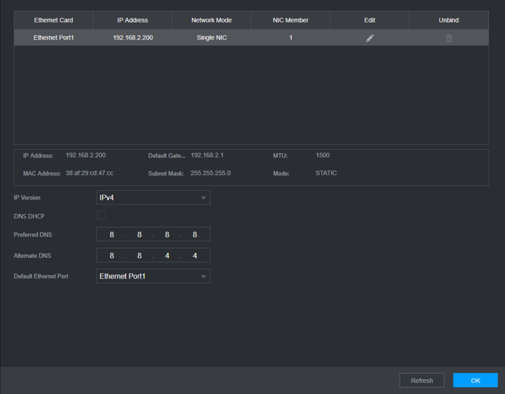The height and width of the screenshot is (394, 505).
Task: Click the Unbind column header
Action: [x=449, y=20]
